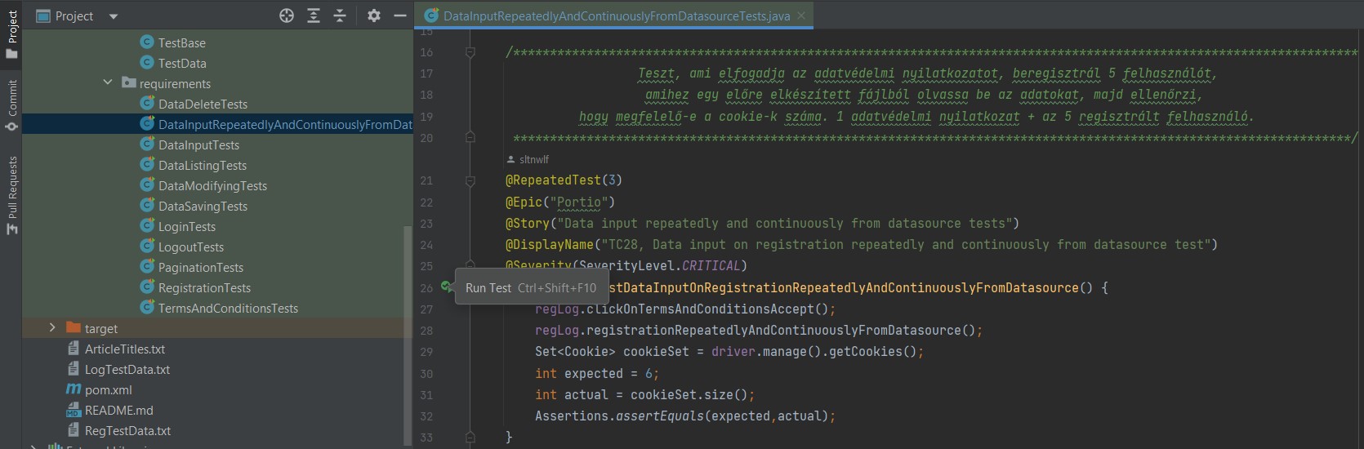The width and height of the screenshot is (1364, 449).
Task: Open README.md file
Action: (119, 410)
